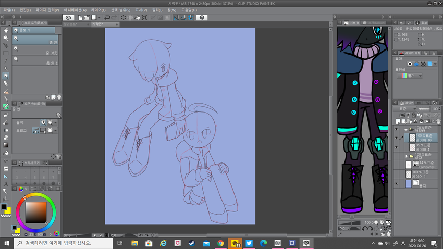This screenshot has height=249, width=443.
Task: Click the New raster layer icon
Action: pos(398,121)
